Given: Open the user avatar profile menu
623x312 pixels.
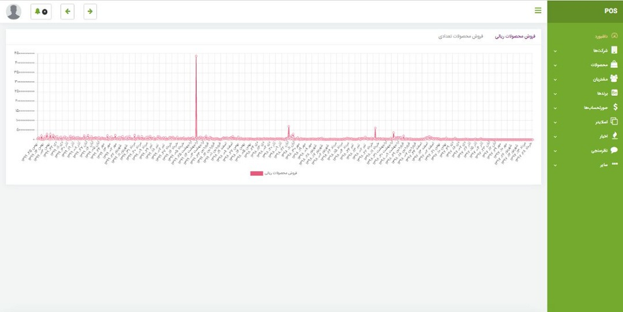Looking at the screenshot, I should point(14,12).
